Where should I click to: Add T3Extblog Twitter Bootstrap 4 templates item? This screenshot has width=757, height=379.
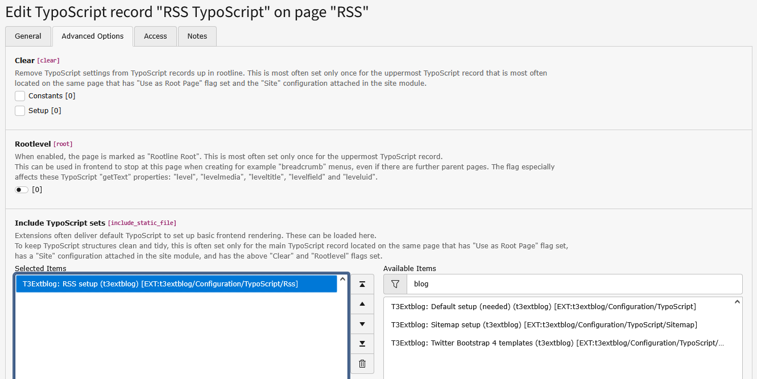click(x=557, y=343)
